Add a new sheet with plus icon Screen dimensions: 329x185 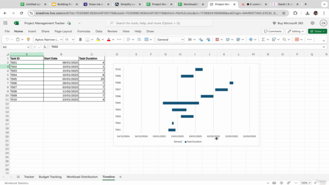click(x=120, y=177)
